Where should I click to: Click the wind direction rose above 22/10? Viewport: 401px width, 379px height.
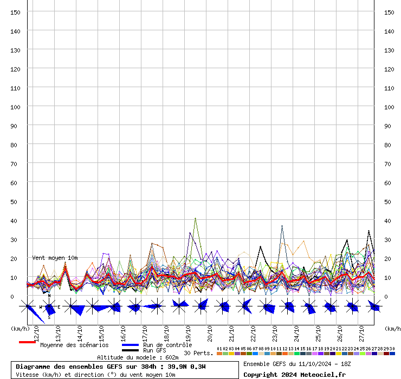[244, 306]
